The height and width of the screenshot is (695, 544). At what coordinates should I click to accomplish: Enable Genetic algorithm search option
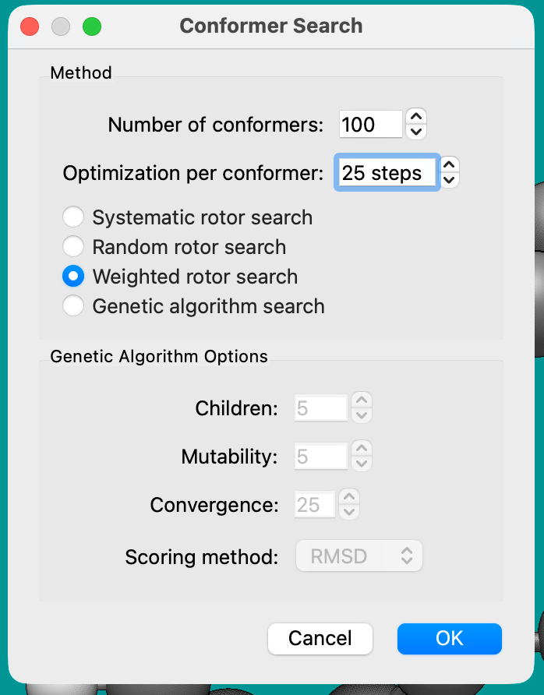click(73, 306)
